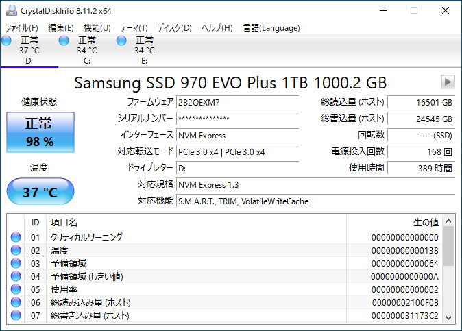The height and width of the screenshot is (331, 462).
Task: Select the E: drive tab
Action: point(145,50)
